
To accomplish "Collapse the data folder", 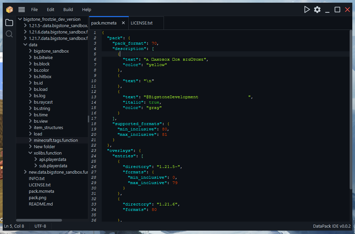I will point(25,45).
